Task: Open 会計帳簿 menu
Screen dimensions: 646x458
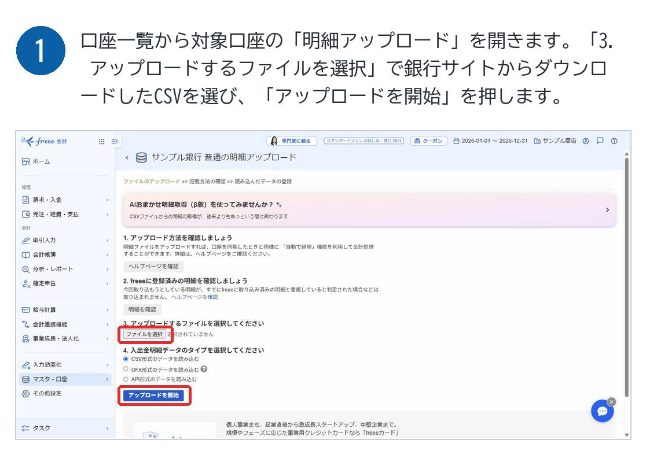Action: tap(65, 254)
